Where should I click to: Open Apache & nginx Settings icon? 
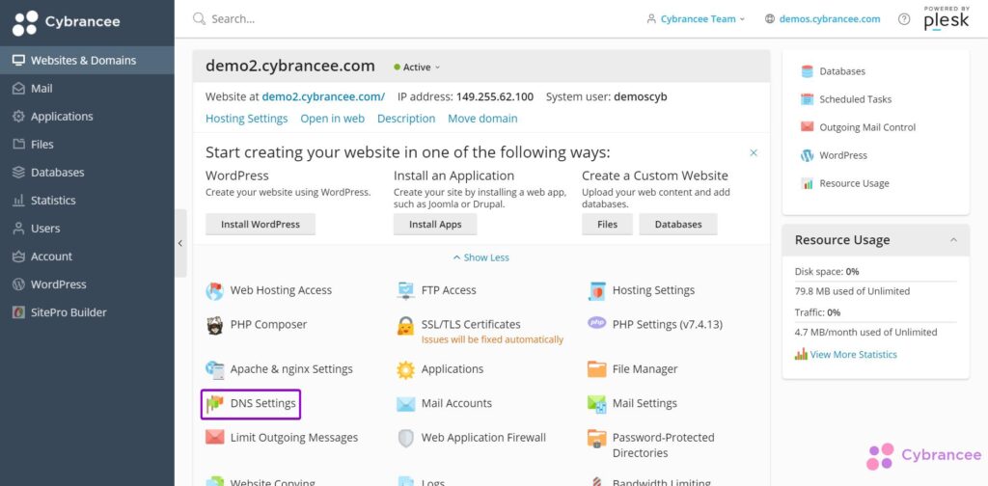coord(215,369)
